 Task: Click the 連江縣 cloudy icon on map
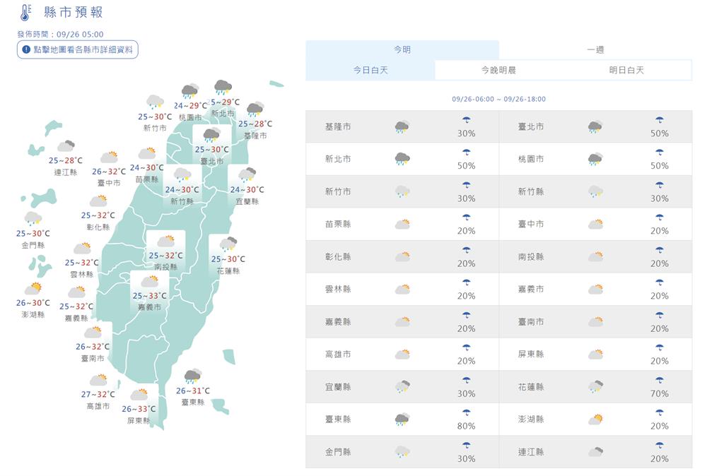(x=66, y=146)
